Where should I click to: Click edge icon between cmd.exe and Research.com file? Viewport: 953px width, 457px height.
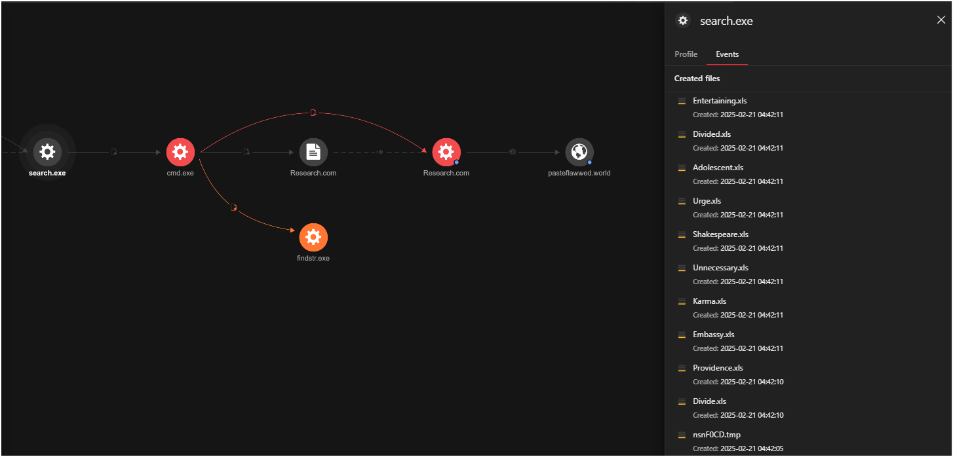click(x=246, y=152)
